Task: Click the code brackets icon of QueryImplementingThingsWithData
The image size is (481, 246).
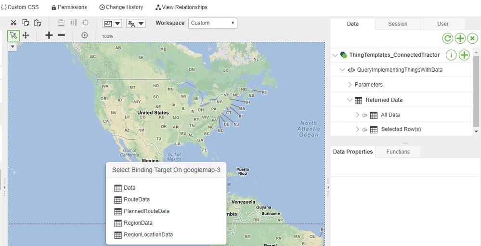Action: [x=351, y=70]
